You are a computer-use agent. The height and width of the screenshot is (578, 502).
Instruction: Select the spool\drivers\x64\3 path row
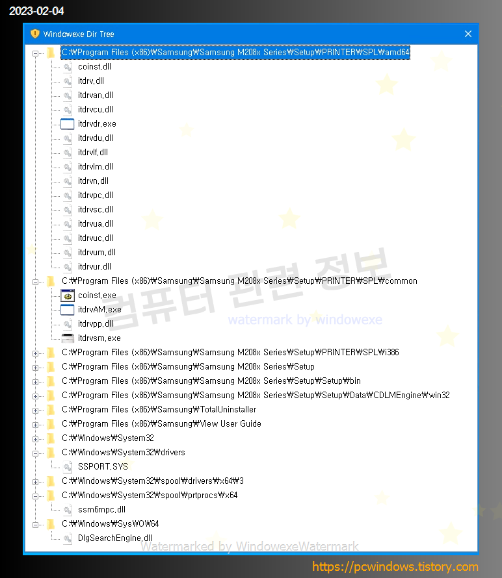pyautogui.click(x=152, y=481)
